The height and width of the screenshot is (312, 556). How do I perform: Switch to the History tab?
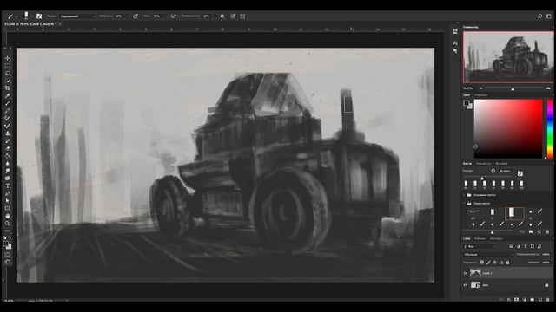pos(501,164)
